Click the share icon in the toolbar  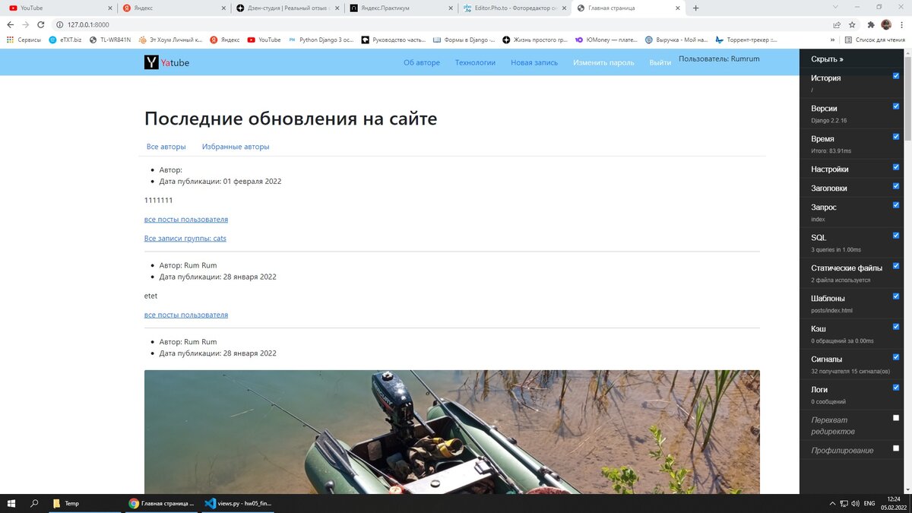pyautogui.click(x=837, y=24)
